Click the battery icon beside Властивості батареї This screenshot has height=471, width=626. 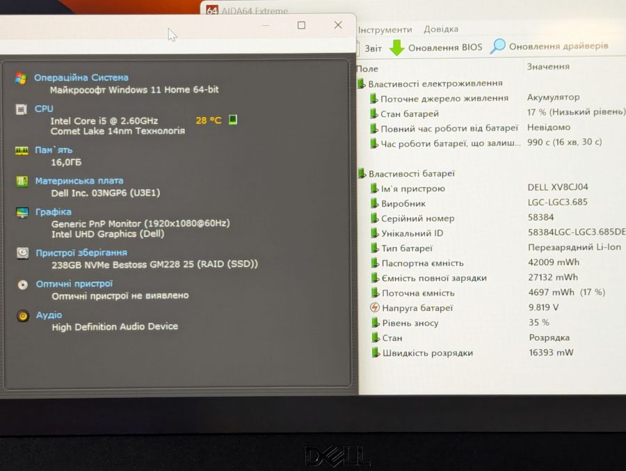[x=362, y=173]
